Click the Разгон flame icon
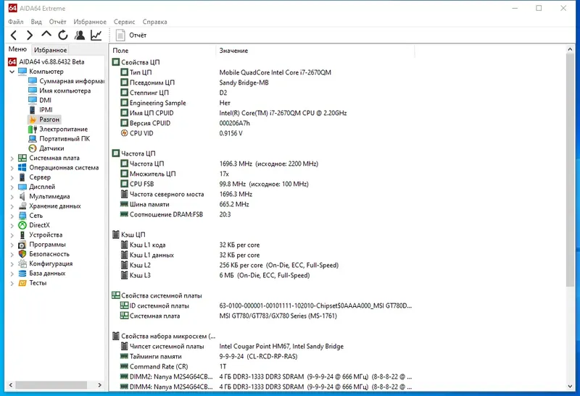Image resolution: width=580 pixels, height=396 pixels. pos(33,119)
